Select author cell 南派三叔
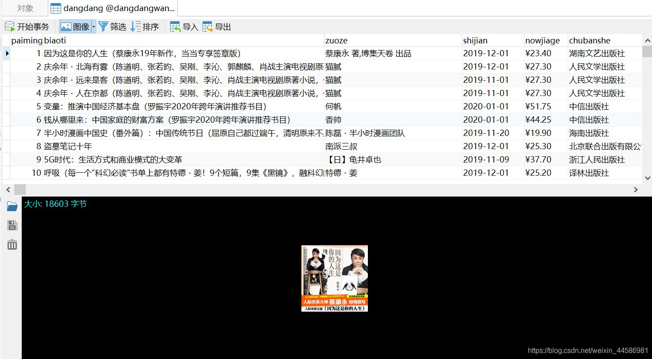This screenshot has width=652, height=359. pos(393,147)
